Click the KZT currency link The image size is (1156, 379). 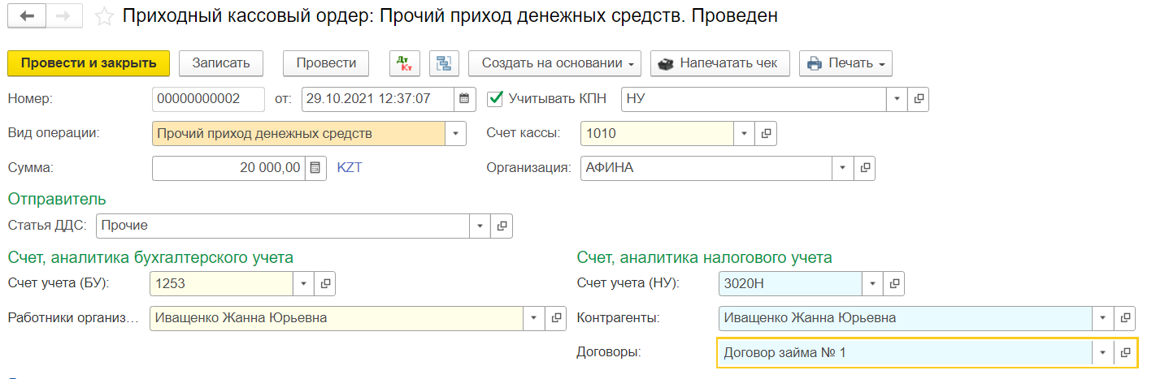click(x=349, y=168)
